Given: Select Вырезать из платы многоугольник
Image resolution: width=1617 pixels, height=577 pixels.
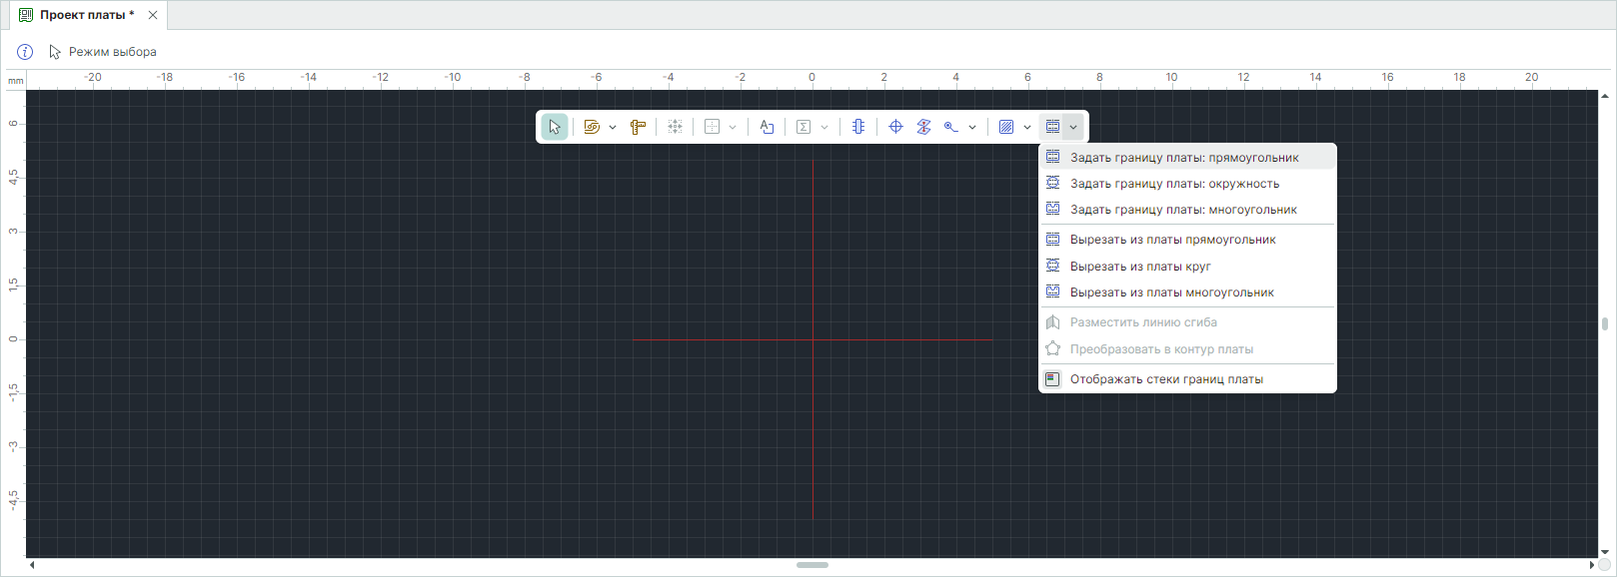Looking at the screenshot, I should pyautogui.click(x=1171, y=292).
